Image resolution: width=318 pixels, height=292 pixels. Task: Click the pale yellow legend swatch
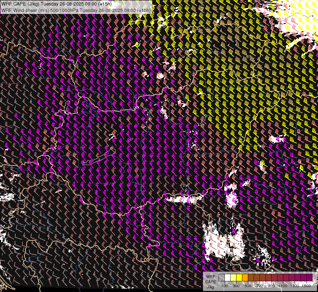click(234, 277)
